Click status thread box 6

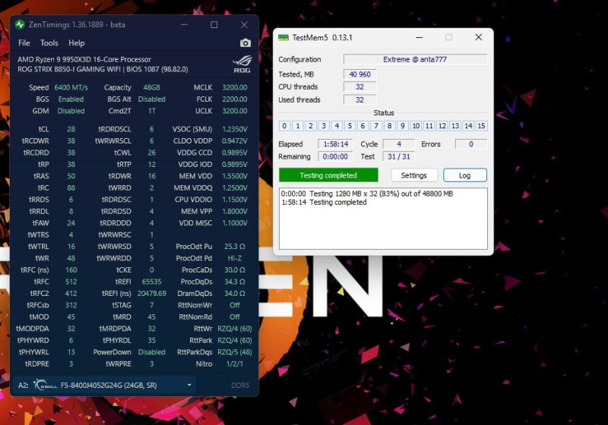[363, 126]
